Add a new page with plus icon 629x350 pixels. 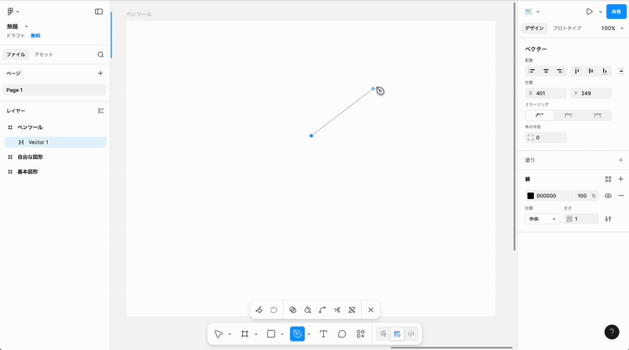coord(100,73)
